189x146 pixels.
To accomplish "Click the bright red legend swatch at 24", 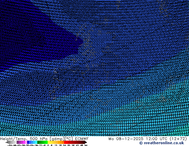I will [x=65, y=142].
